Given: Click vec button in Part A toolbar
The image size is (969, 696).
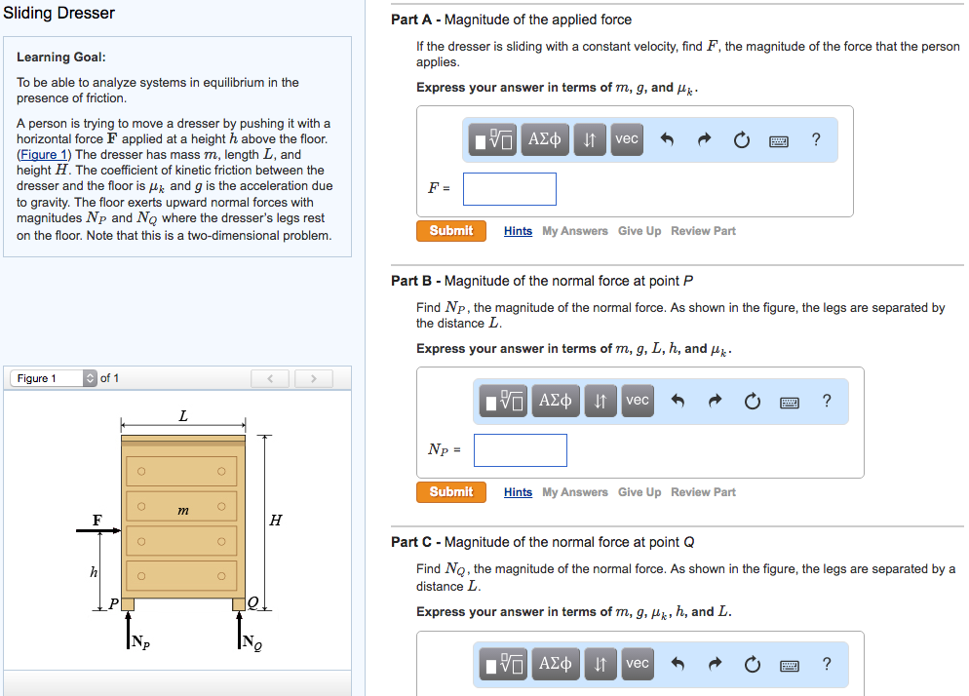Looking at the screenshot, I should pyautogui.click(x=627, y=139).
